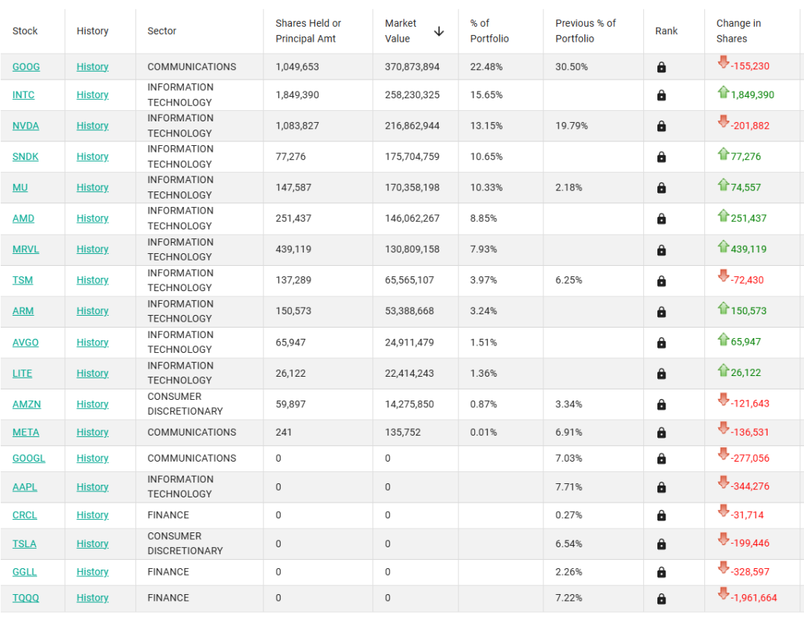Open the AMD stock link
The width and height of the screenshot is (804, 618).
(23, 218)
